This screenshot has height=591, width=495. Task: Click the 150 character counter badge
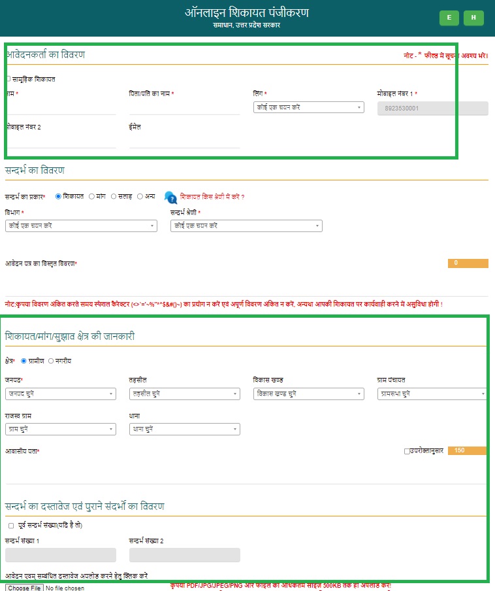pyautogui.click(x=467, y=451)
